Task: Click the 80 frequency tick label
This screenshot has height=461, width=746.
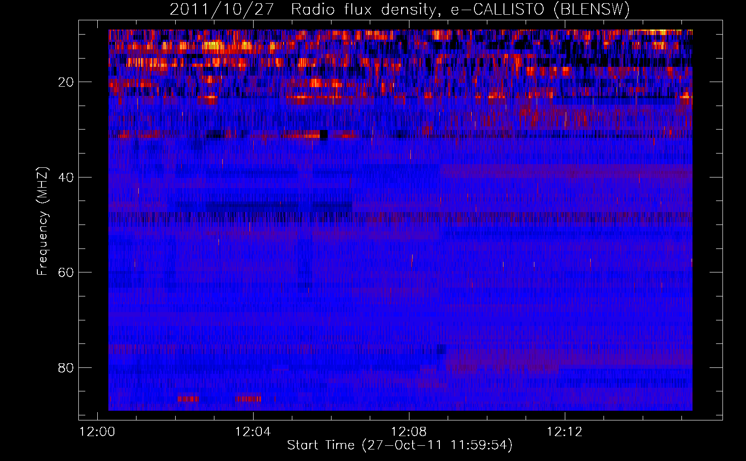Action: pos(66,368)
